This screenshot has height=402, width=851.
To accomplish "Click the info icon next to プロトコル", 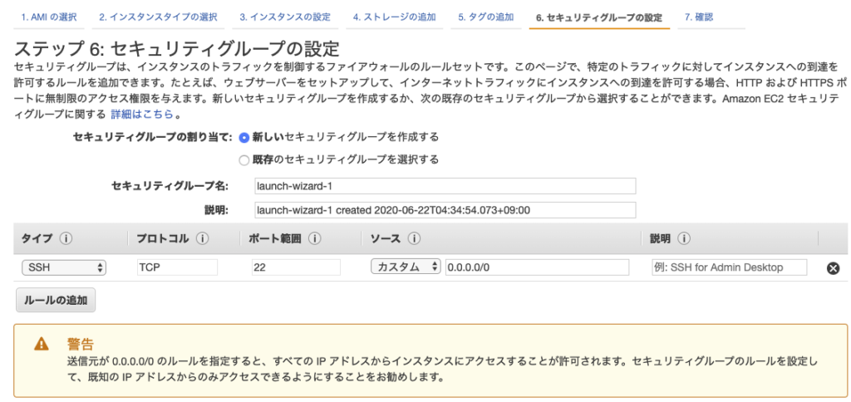I will tap(202, 239).
